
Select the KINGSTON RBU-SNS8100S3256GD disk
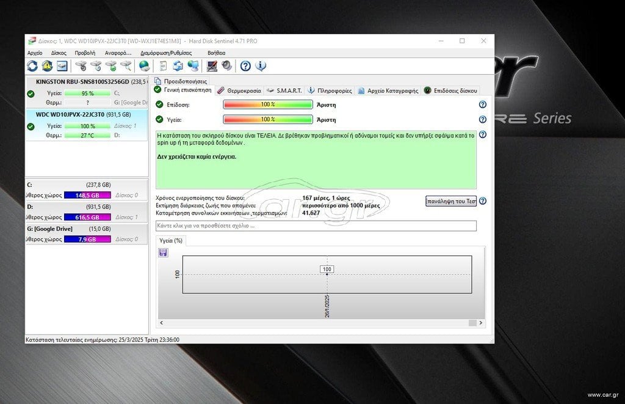(x=87, y=92)
